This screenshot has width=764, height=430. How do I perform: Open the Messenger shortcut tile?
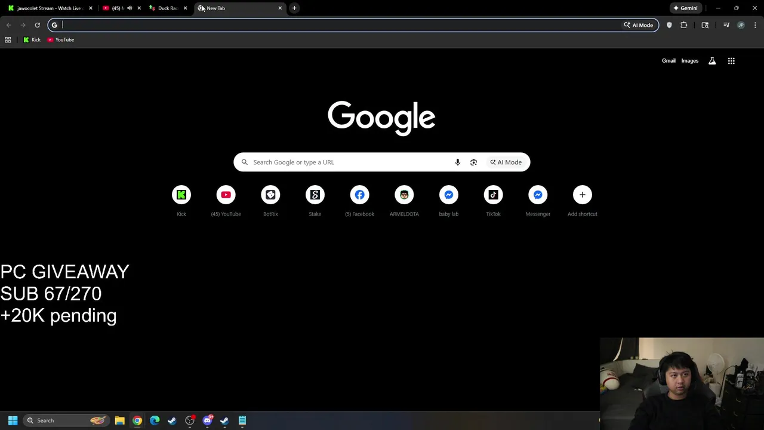coord(538,201)
